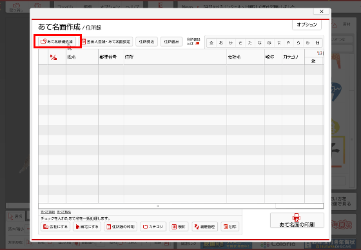Image resolution: width=361 pixels, height=250 pixels.
Task: Print address book via 住所録の印刷
Action: pos(121,227)
